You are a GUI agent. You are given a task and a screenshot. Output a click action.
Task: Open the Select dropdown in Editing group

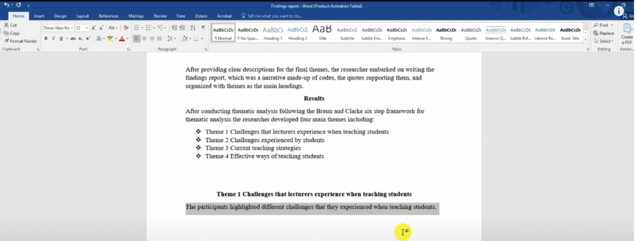[604, 41]
